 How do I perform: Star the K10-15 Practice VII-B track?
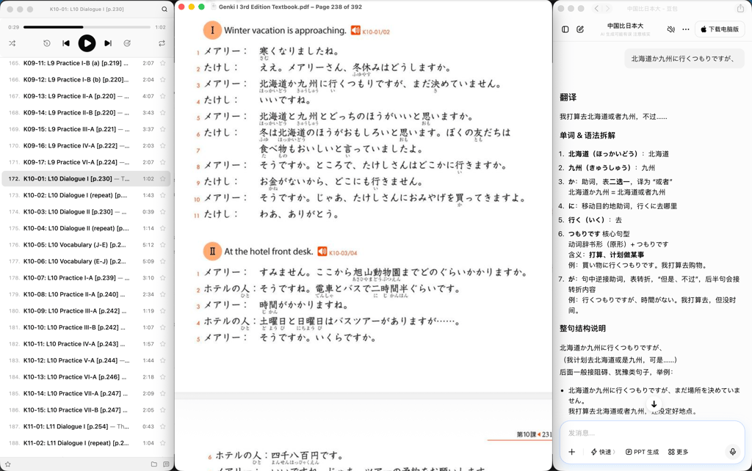163,410
